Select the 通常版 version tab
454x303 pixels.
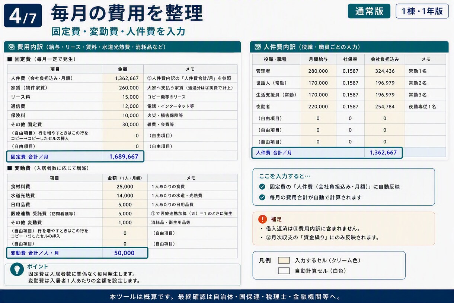coord(369,11)
